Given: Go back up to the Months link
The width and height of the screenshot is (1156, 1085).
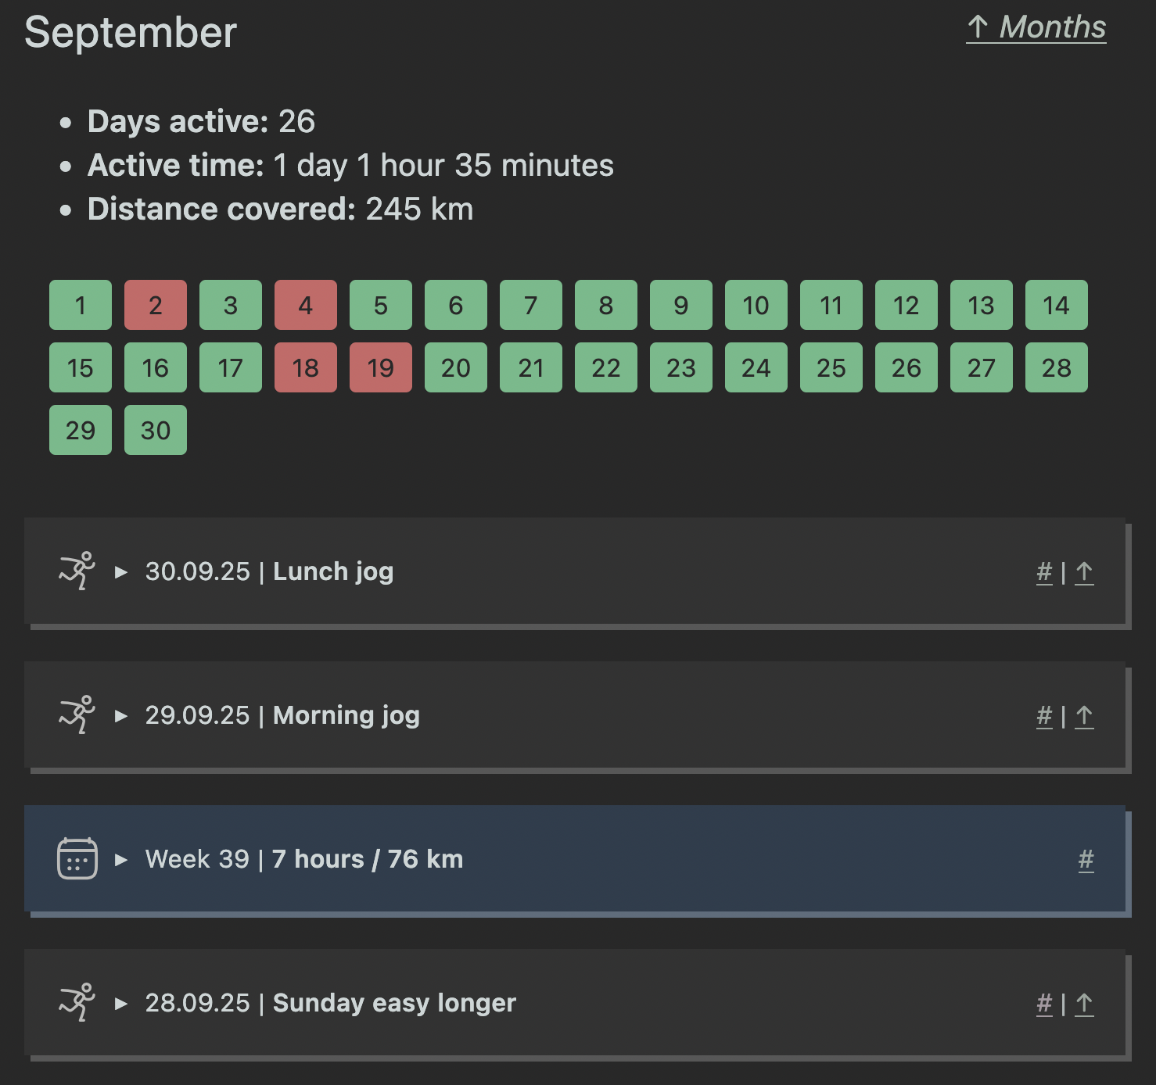Looking at the screenshot, I should click(1036, 27).
